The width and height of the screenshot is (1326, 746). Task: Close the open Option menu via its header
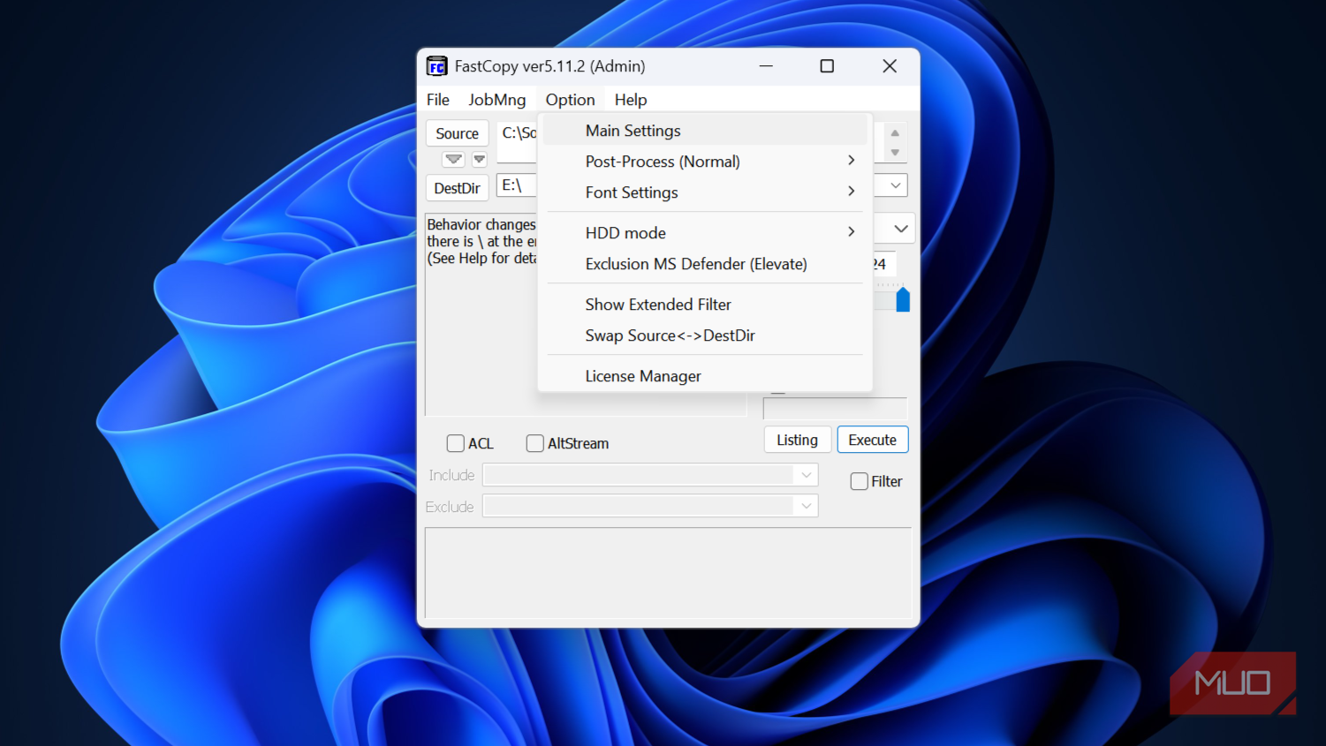(x=570, y=100)
